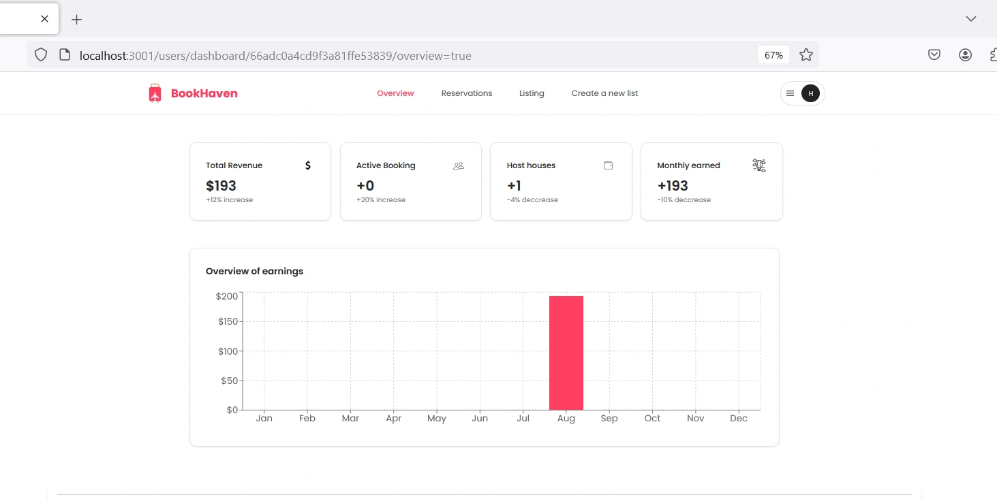Open the Firefox account icon
The width and height of the screenshot is (997, 501).
[965, 55]
